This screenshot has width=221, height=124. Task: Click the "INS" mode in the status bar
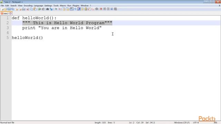click(215, 123)
